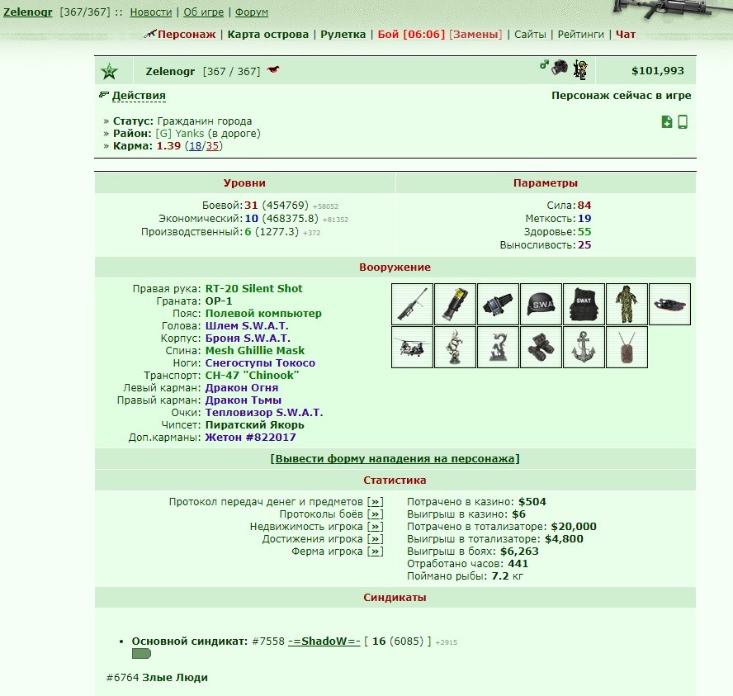Open [Замены] substitutions link

click(475, 34)
